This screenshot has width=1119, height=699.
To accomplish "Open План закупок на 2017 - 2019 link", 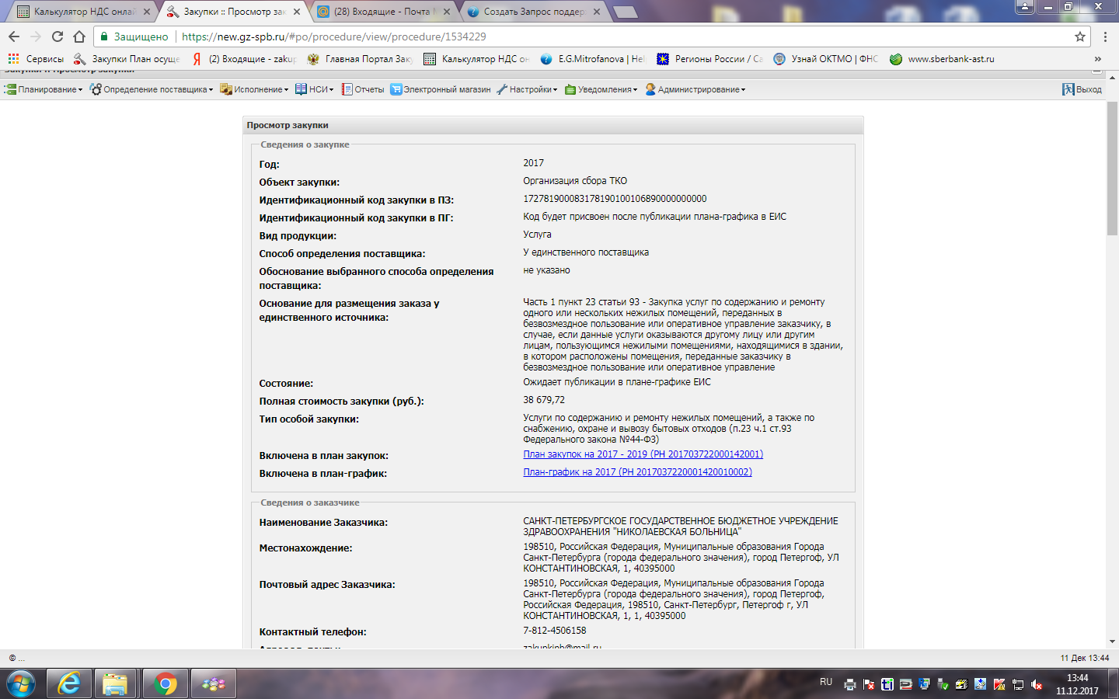I will point(643,454).
